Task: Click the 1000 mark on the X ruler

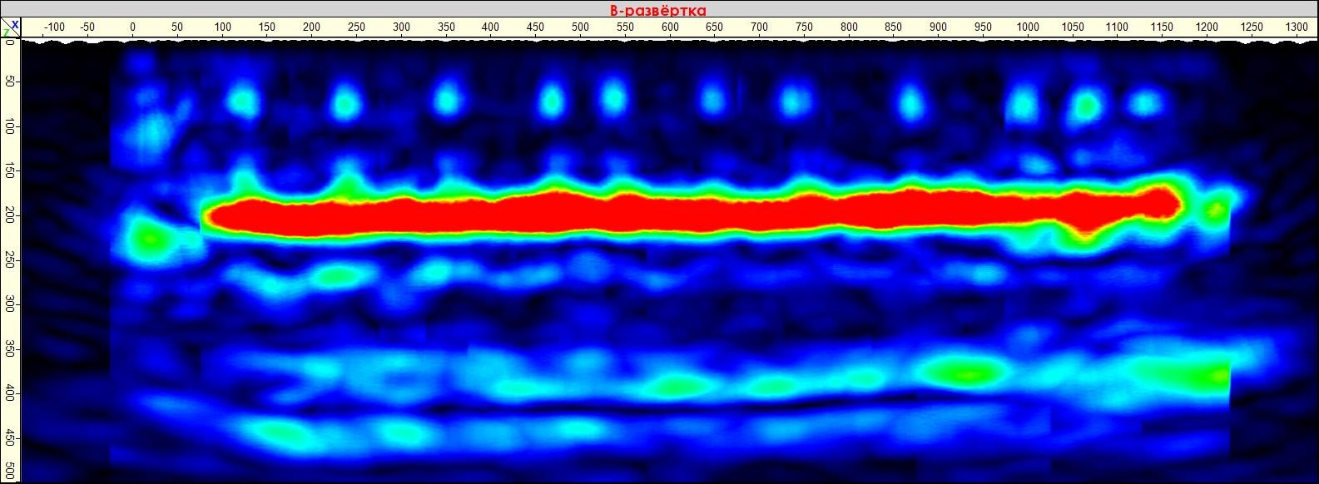Action: (1028, 27)
